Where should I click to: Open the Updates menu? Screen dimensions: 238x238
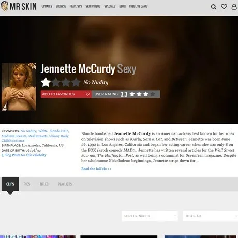47,6
